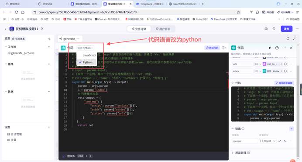302x162 pixels.
Task: Clear the text_to_i reference value
Action: pos(281,64)
